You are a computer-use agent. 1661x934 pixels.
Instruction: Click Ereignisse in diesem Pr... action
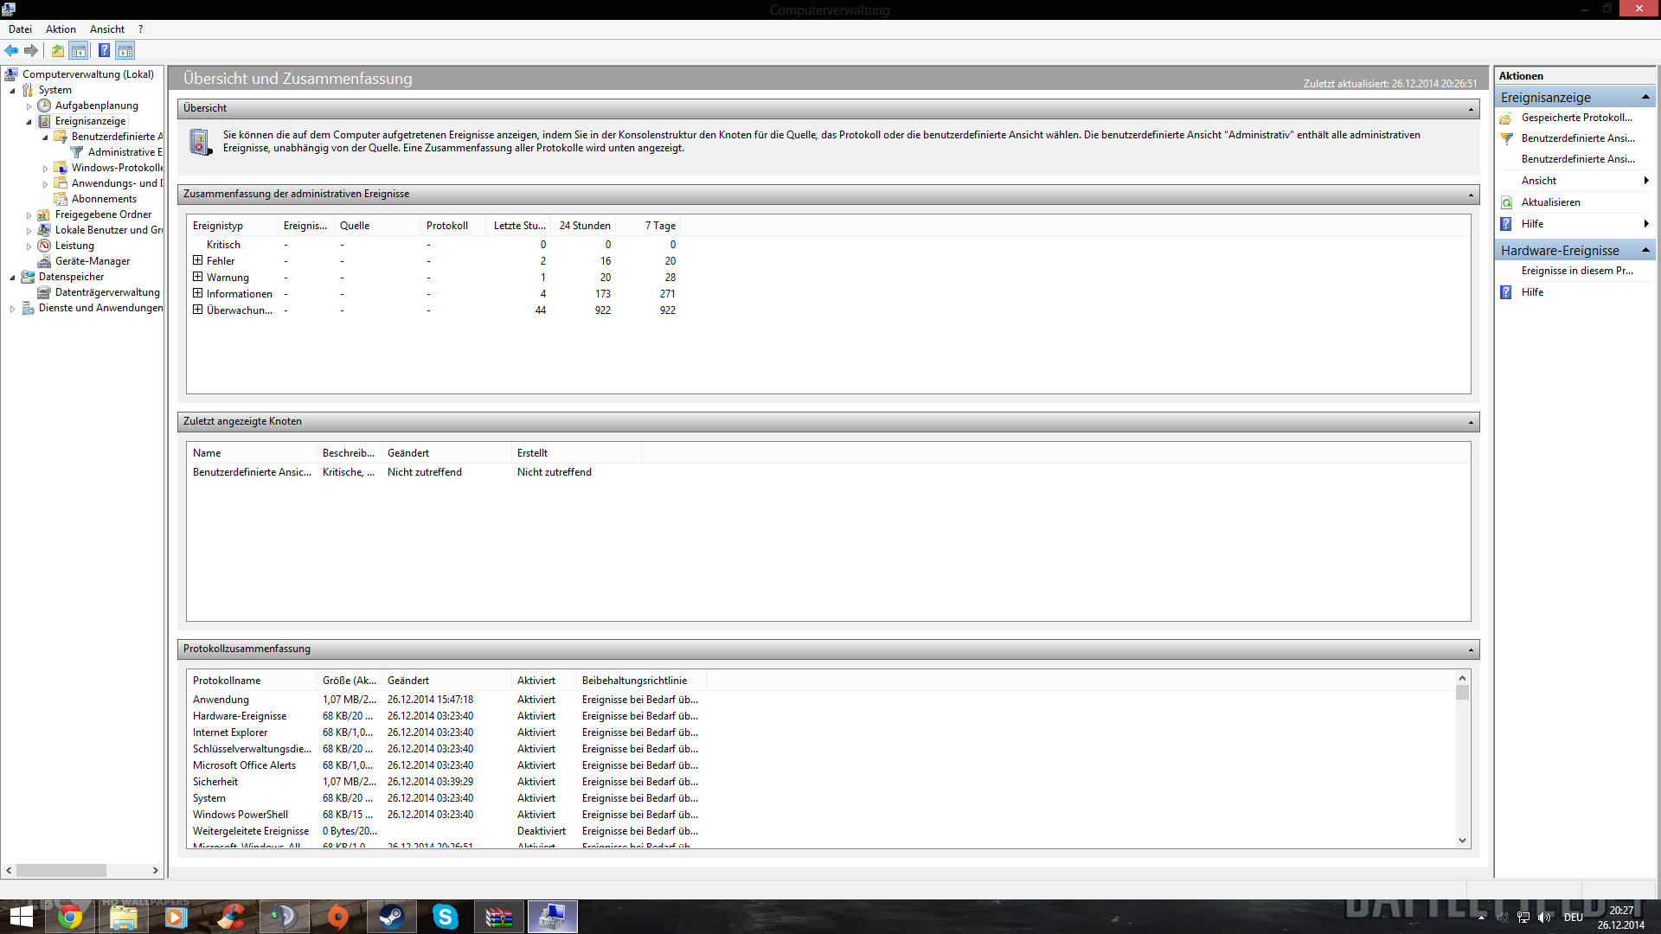[x=1576, y=271]
